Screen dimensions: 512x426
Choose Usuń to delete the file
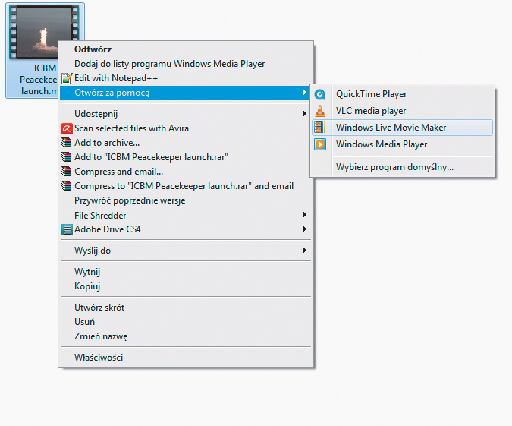tap(84, 322)
